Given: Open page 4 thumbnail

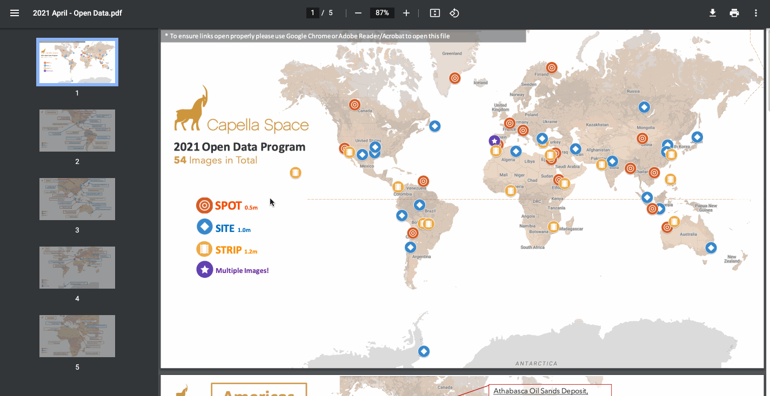Looking at the screenshot, I should coord(77,268).
